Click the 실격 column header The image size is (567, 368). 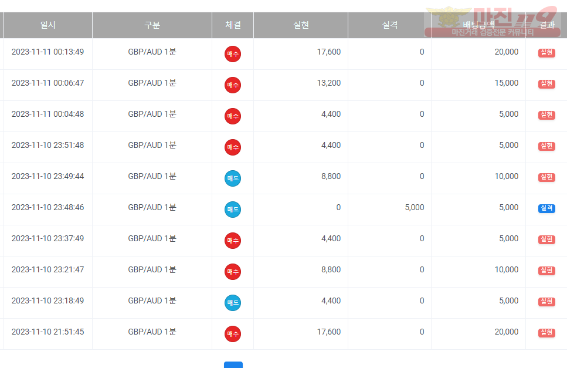tap(390, 25)
